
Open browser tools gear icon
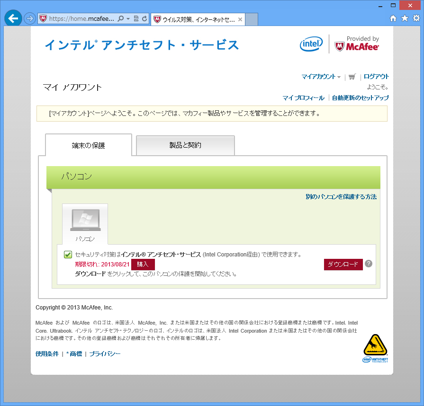coord(416,18)
